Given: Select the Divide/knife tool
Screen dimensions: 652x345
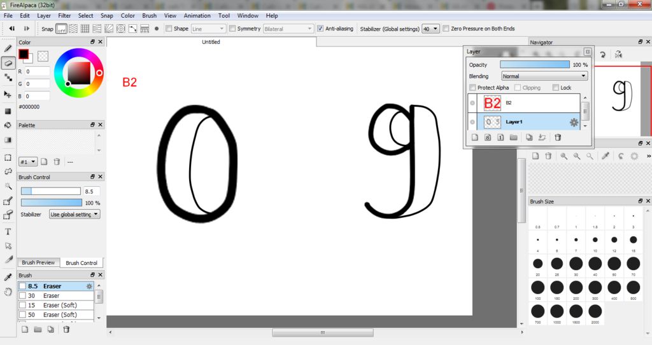Looking at the screenshot, I should coord(8,260).
